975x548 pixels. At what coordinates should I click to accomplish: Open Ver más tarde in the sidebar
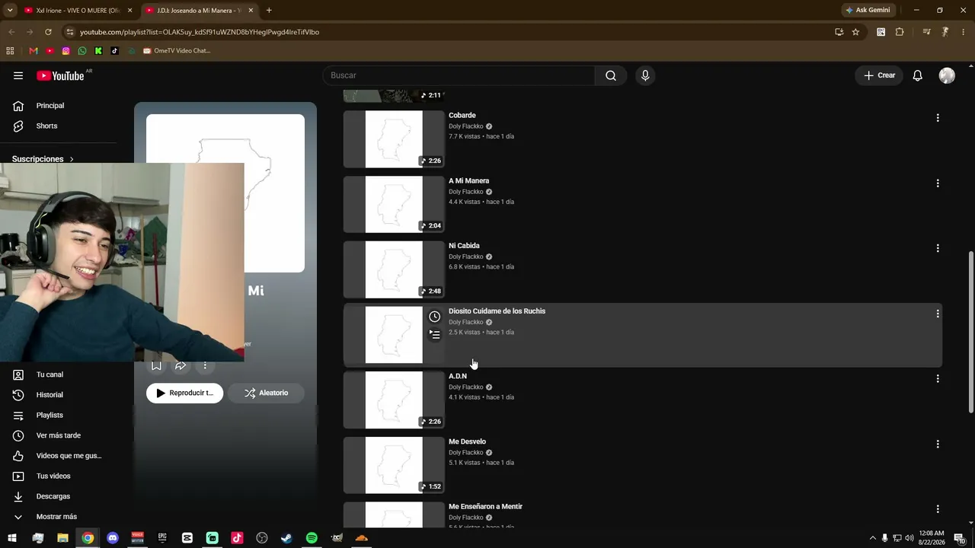pyautogui.click(x=58, y=435)
